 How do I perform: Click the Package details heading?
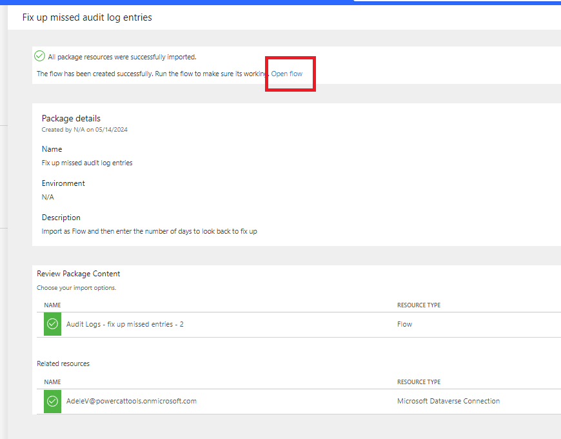tap(71, 118)
